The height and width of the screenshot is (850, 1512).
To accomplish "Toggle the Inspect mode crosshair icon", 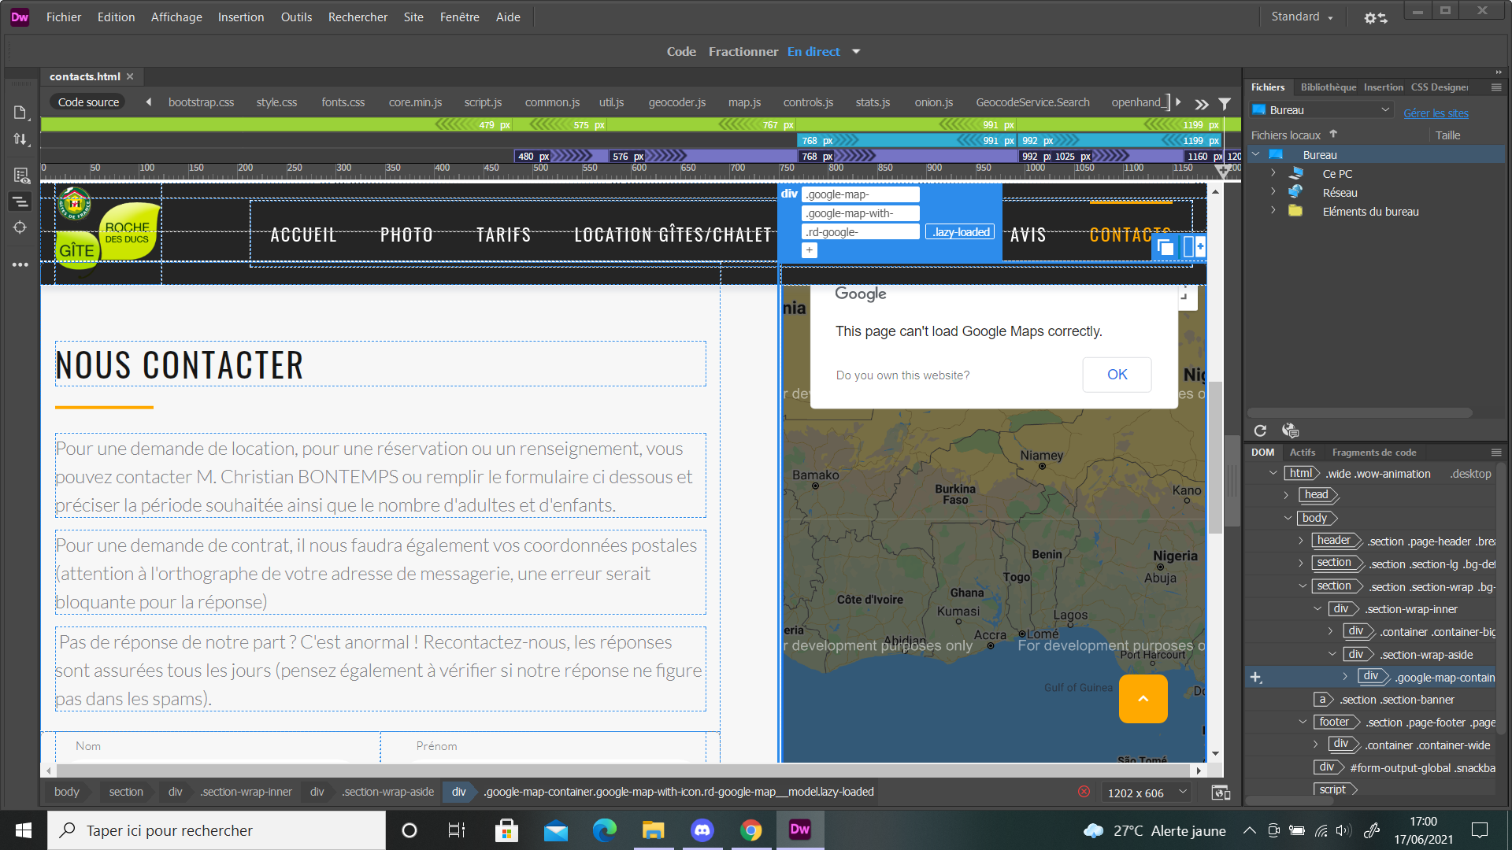I will [20, 227].
